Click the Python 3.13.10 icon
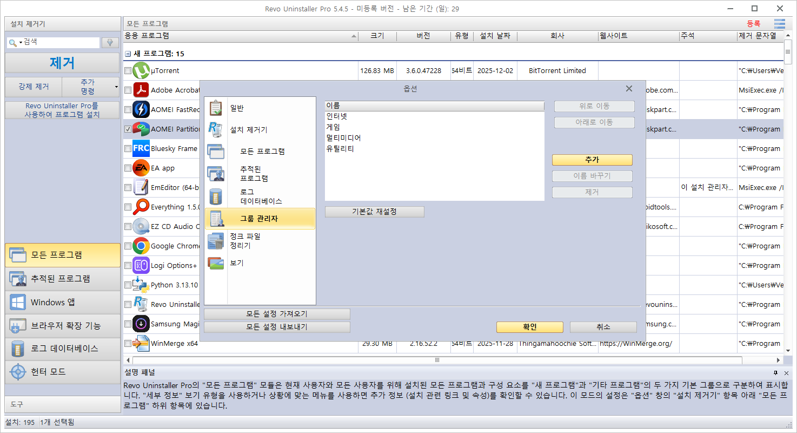The image size is (797, 433). [x=141, y=285]
